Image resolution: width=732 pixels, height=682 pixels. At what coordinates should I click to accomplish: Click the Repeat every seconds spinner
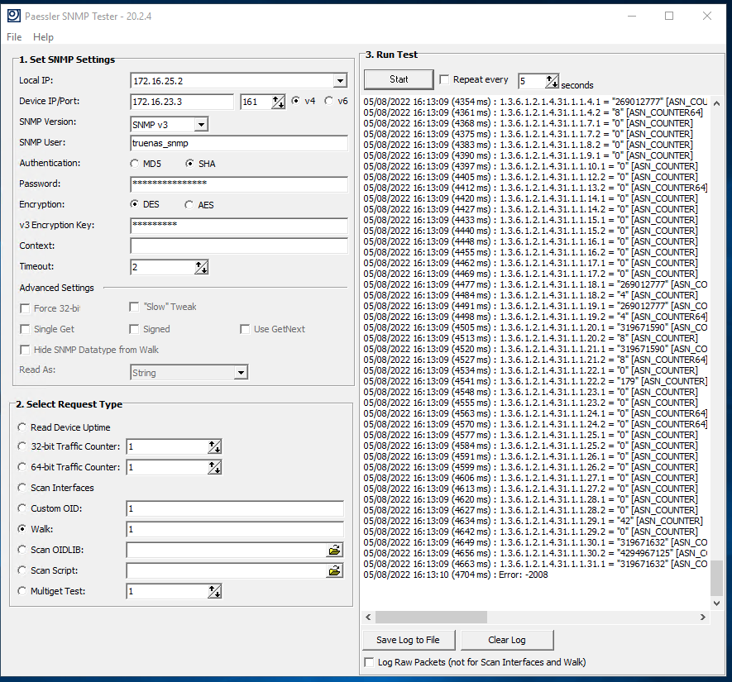[x=552, y=81]
